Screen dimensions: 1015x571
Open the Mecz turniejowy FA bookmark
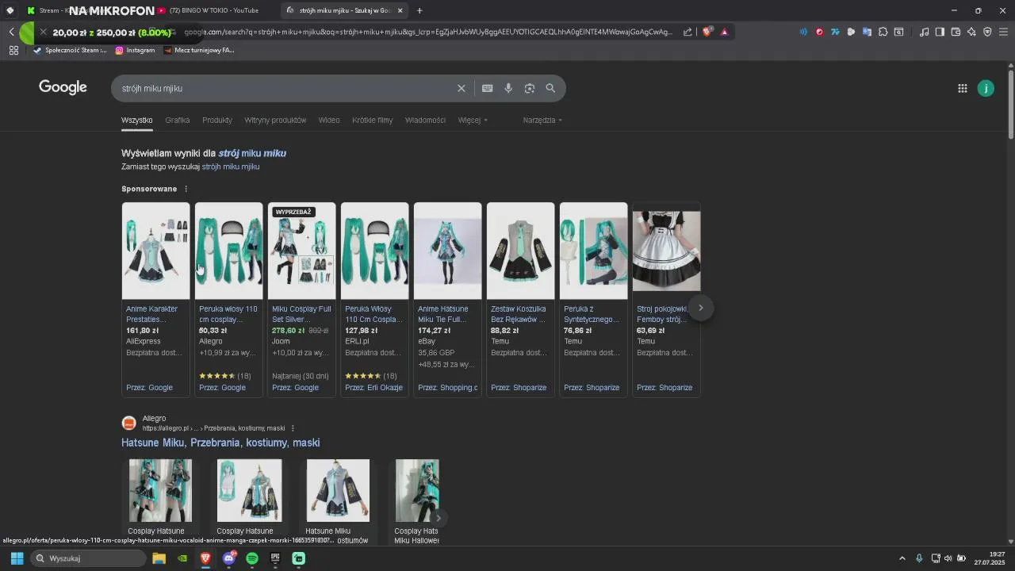click(x=199, y=50)
